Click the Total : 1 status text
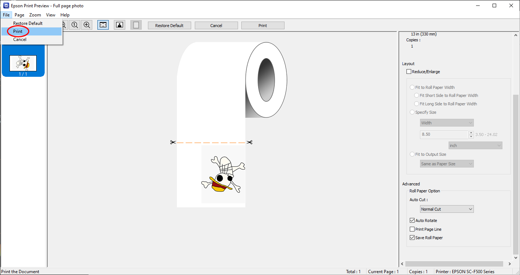Image resolution: width=520 pixels, height=275 pixels. click(x=353, y=272)
